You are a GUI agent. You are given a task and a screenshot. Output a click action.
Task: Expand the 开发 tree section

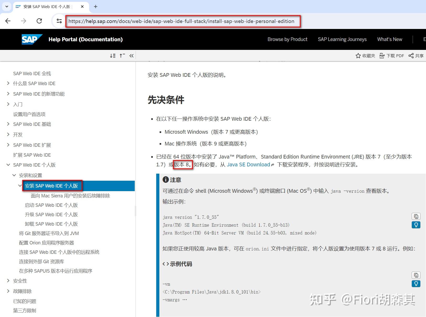point(8,134)
